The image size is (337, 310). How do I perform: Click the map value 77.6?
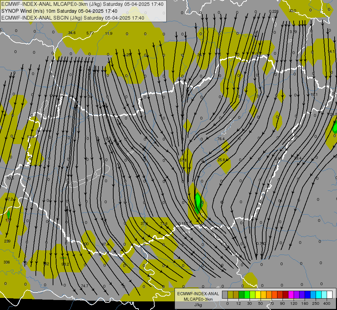pyautogui.click(x=164, y=224)
